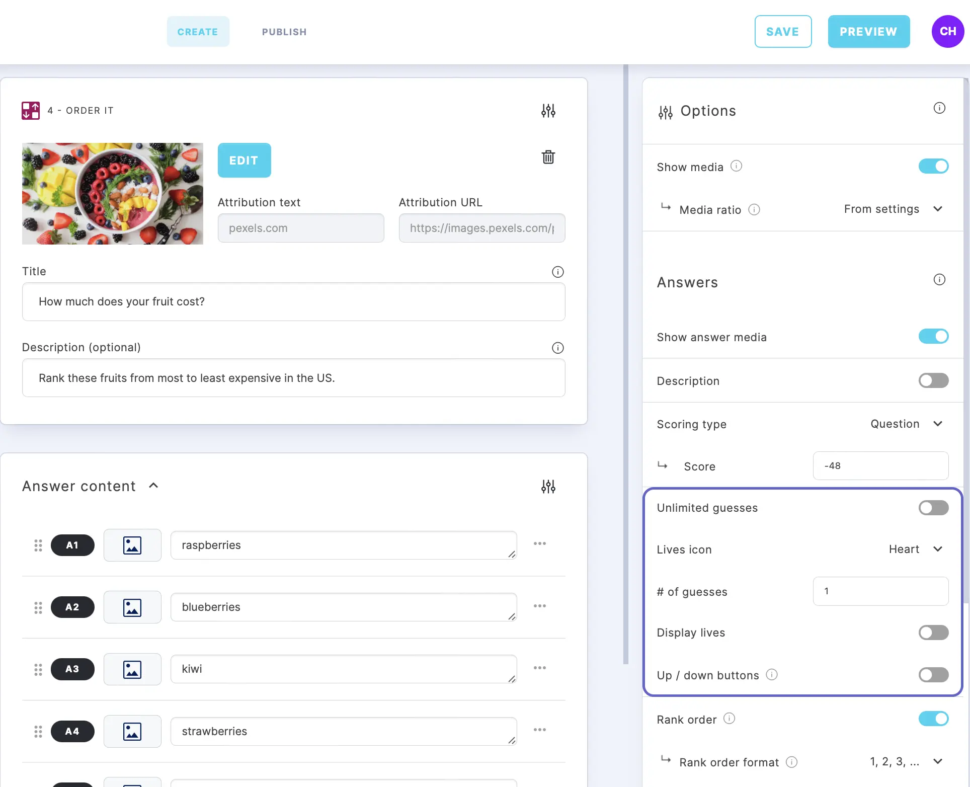Image resolution: width=970 pixels, height=787 pixels.
Task: Click the Score value field
Action: 880,465
